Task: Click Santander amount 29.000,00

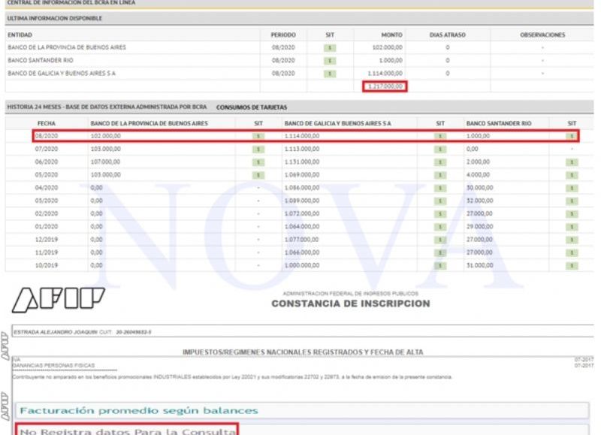Action: 479,226
